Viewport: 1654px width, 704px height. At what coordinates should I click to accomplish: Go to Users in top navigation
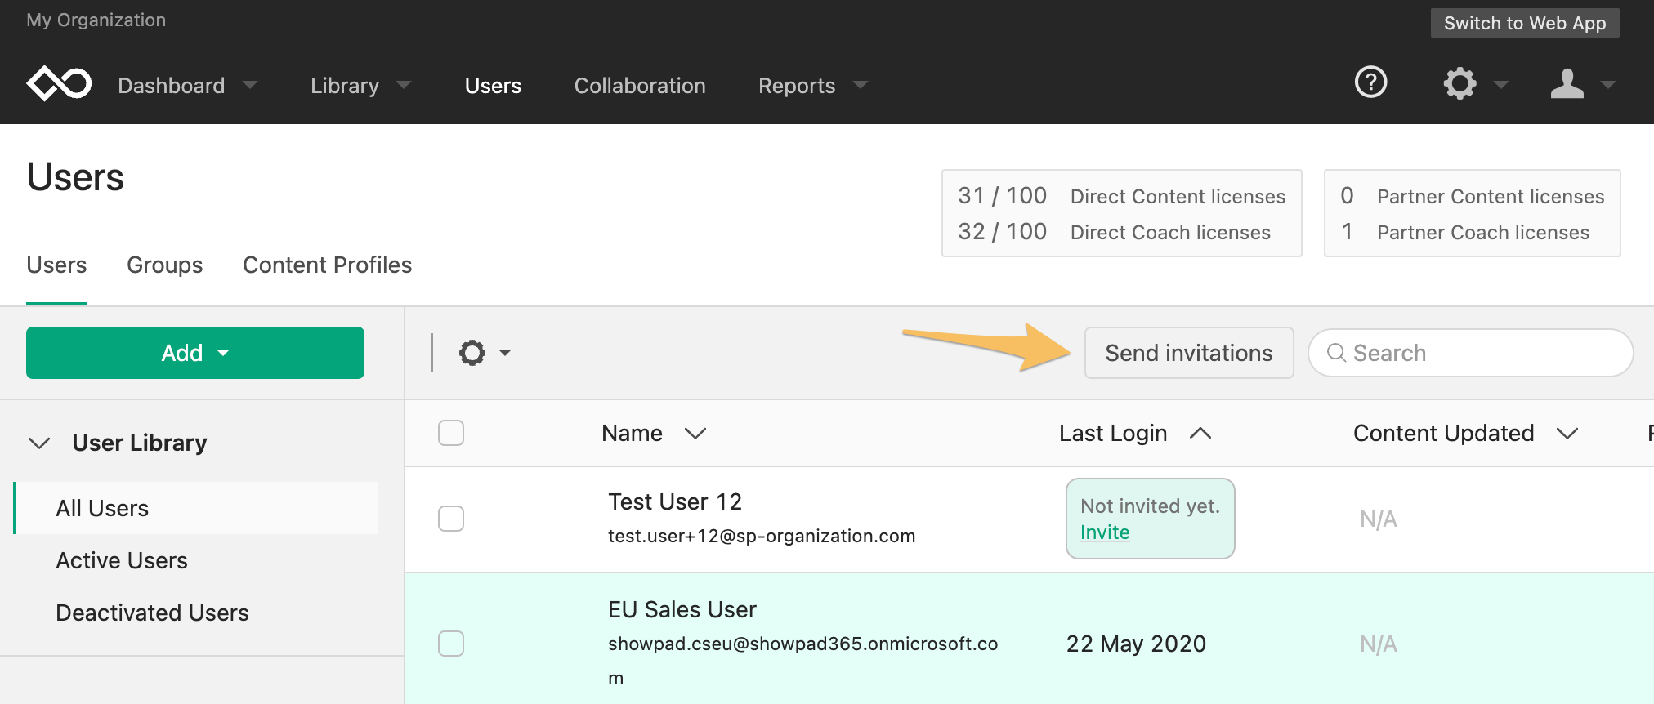click(x=493, y=86)
